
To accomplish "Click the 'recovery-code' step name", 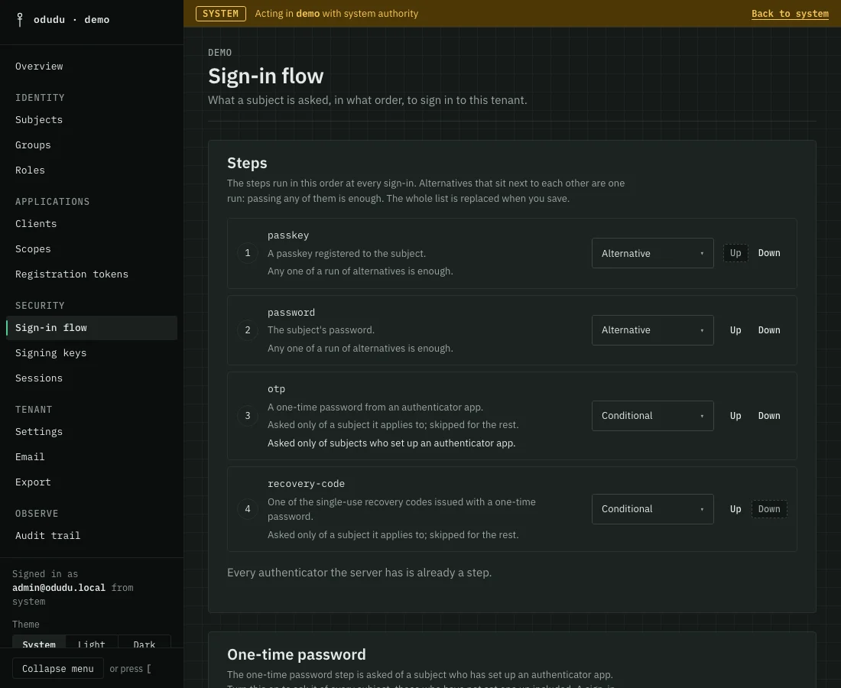I will point(307,484).
